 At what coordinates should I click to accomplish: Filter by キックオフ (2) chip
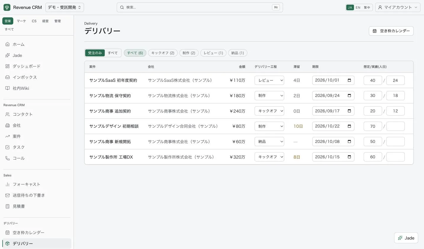163,53
